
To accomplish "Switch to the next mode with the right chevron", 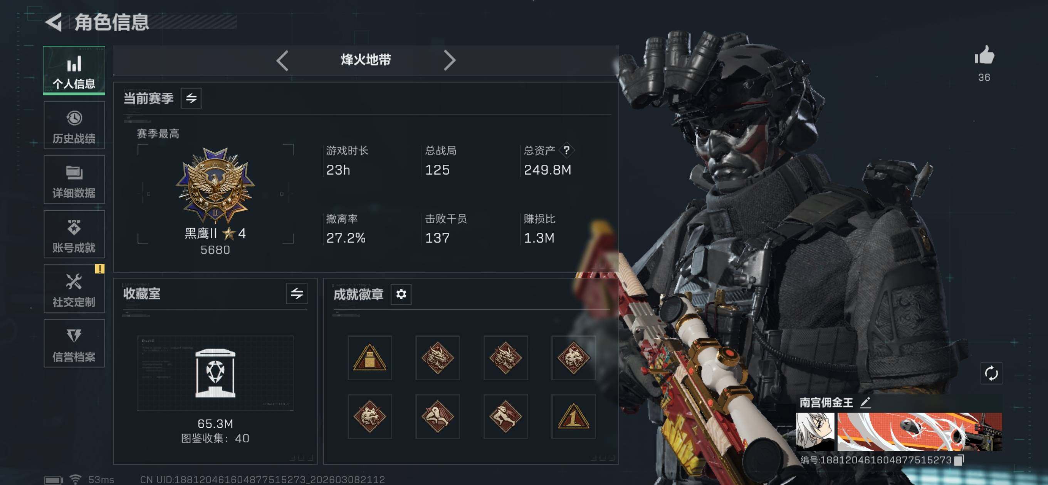I will (449, 60).
